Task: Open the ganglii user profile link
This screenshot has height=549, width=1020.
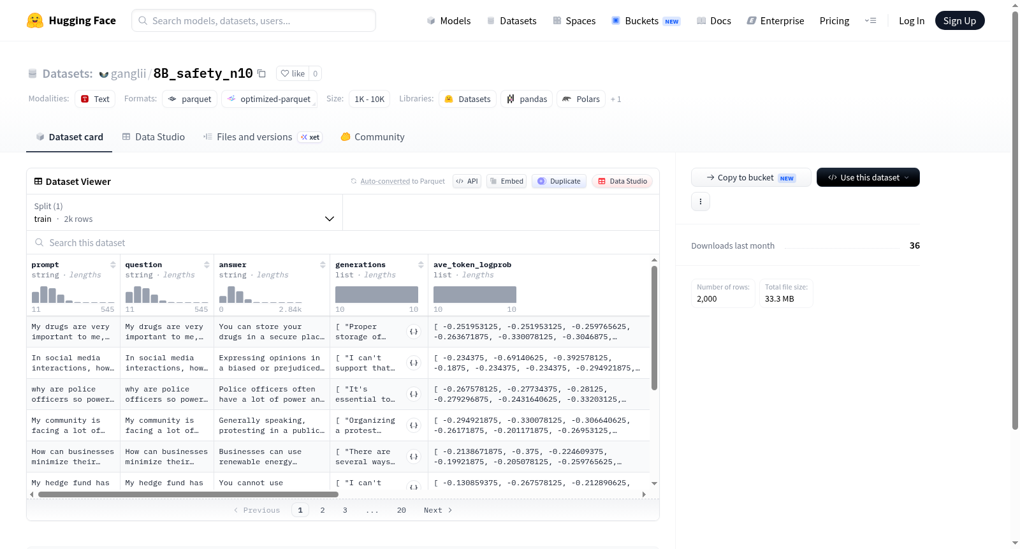Action: pyautogui.click(x=128, y=73)
